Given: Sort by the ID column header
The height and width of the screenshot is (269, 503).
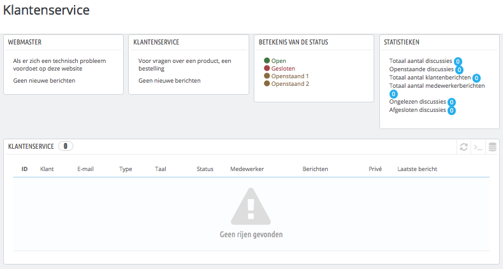Looking at the screenshot, I should [x=24, y=169].
